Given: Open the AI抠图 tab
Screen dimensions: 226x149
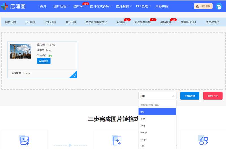Looking at the screenshot, I should (x=121, y=22).
